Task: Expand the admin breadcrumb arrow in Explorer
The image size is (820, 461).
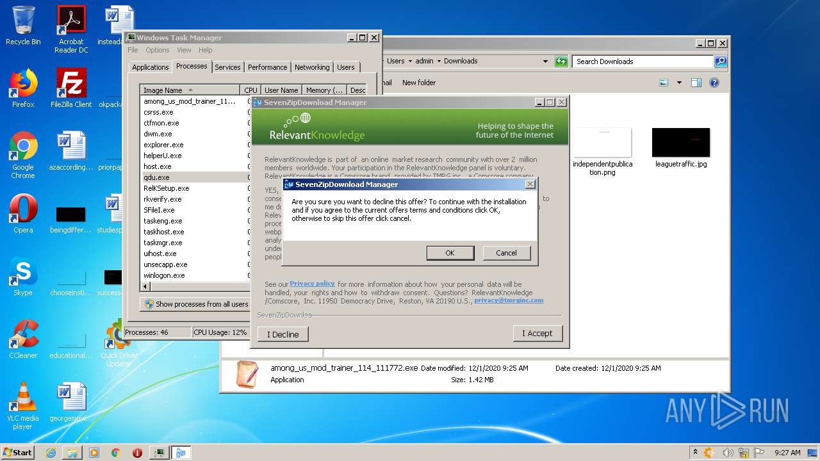Action: pos(439,61)
